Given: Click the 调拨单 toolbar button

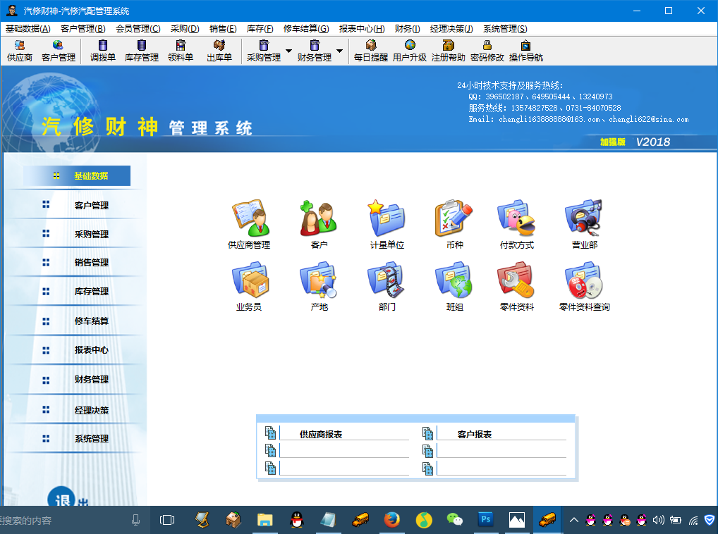Looking at the screenshot, I should click(x=102, y=51).
